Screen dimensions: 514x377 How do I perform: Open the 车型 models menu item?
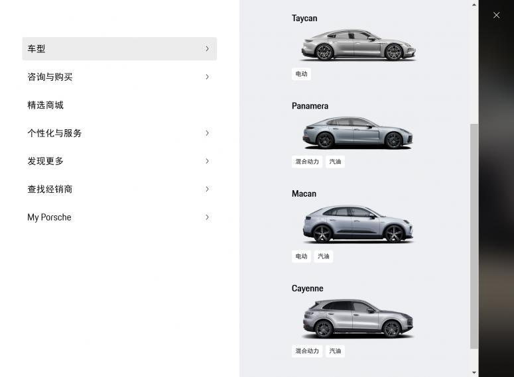point(119,49)
